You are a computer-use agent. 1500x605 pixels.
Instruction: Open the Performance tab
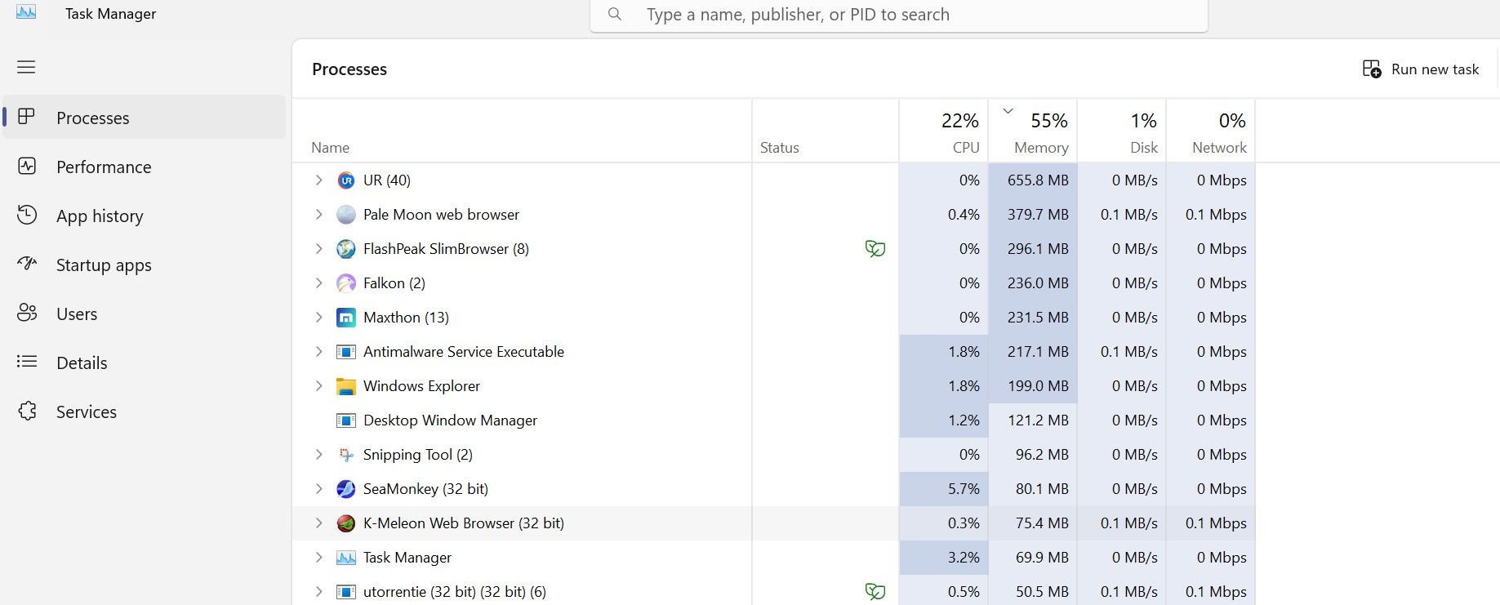click(x=104, y=167)
